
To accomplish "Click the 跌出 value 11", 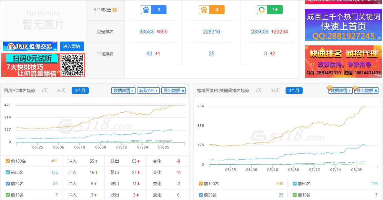I will point(134,184).
